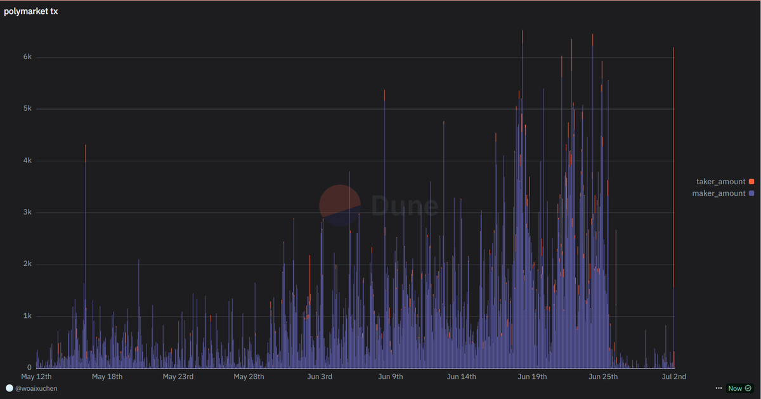Click the 2k y-axis label
761x399 pixels.
[28, 264]
